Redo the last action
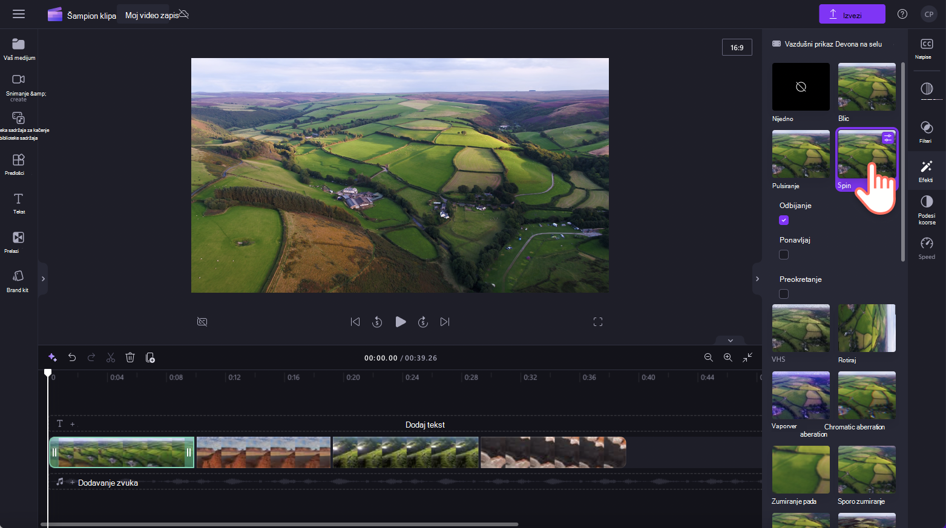This screenshot has width=946, height=528. 91,357
